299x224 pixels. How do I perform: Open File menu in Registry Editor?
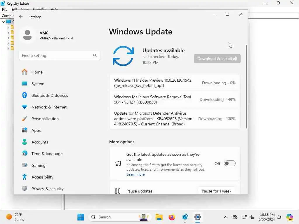pos(5,9)
